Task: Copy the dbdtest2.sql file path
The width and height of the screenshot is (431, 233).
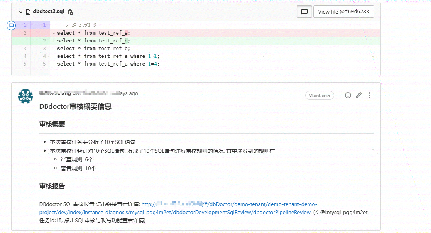Action: (70, 12)
